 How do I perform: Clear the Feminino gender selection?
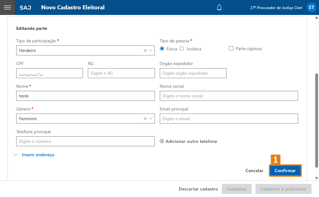[x=145, y=119]
